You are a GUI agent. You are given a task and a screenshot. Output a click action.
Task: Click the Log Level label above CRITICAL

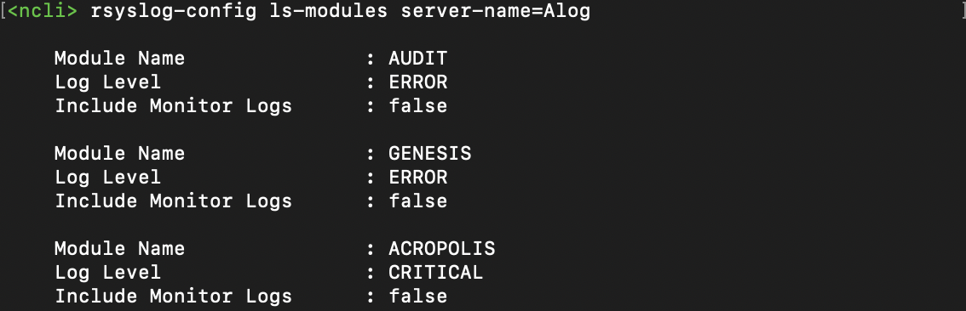click(108, 272)
